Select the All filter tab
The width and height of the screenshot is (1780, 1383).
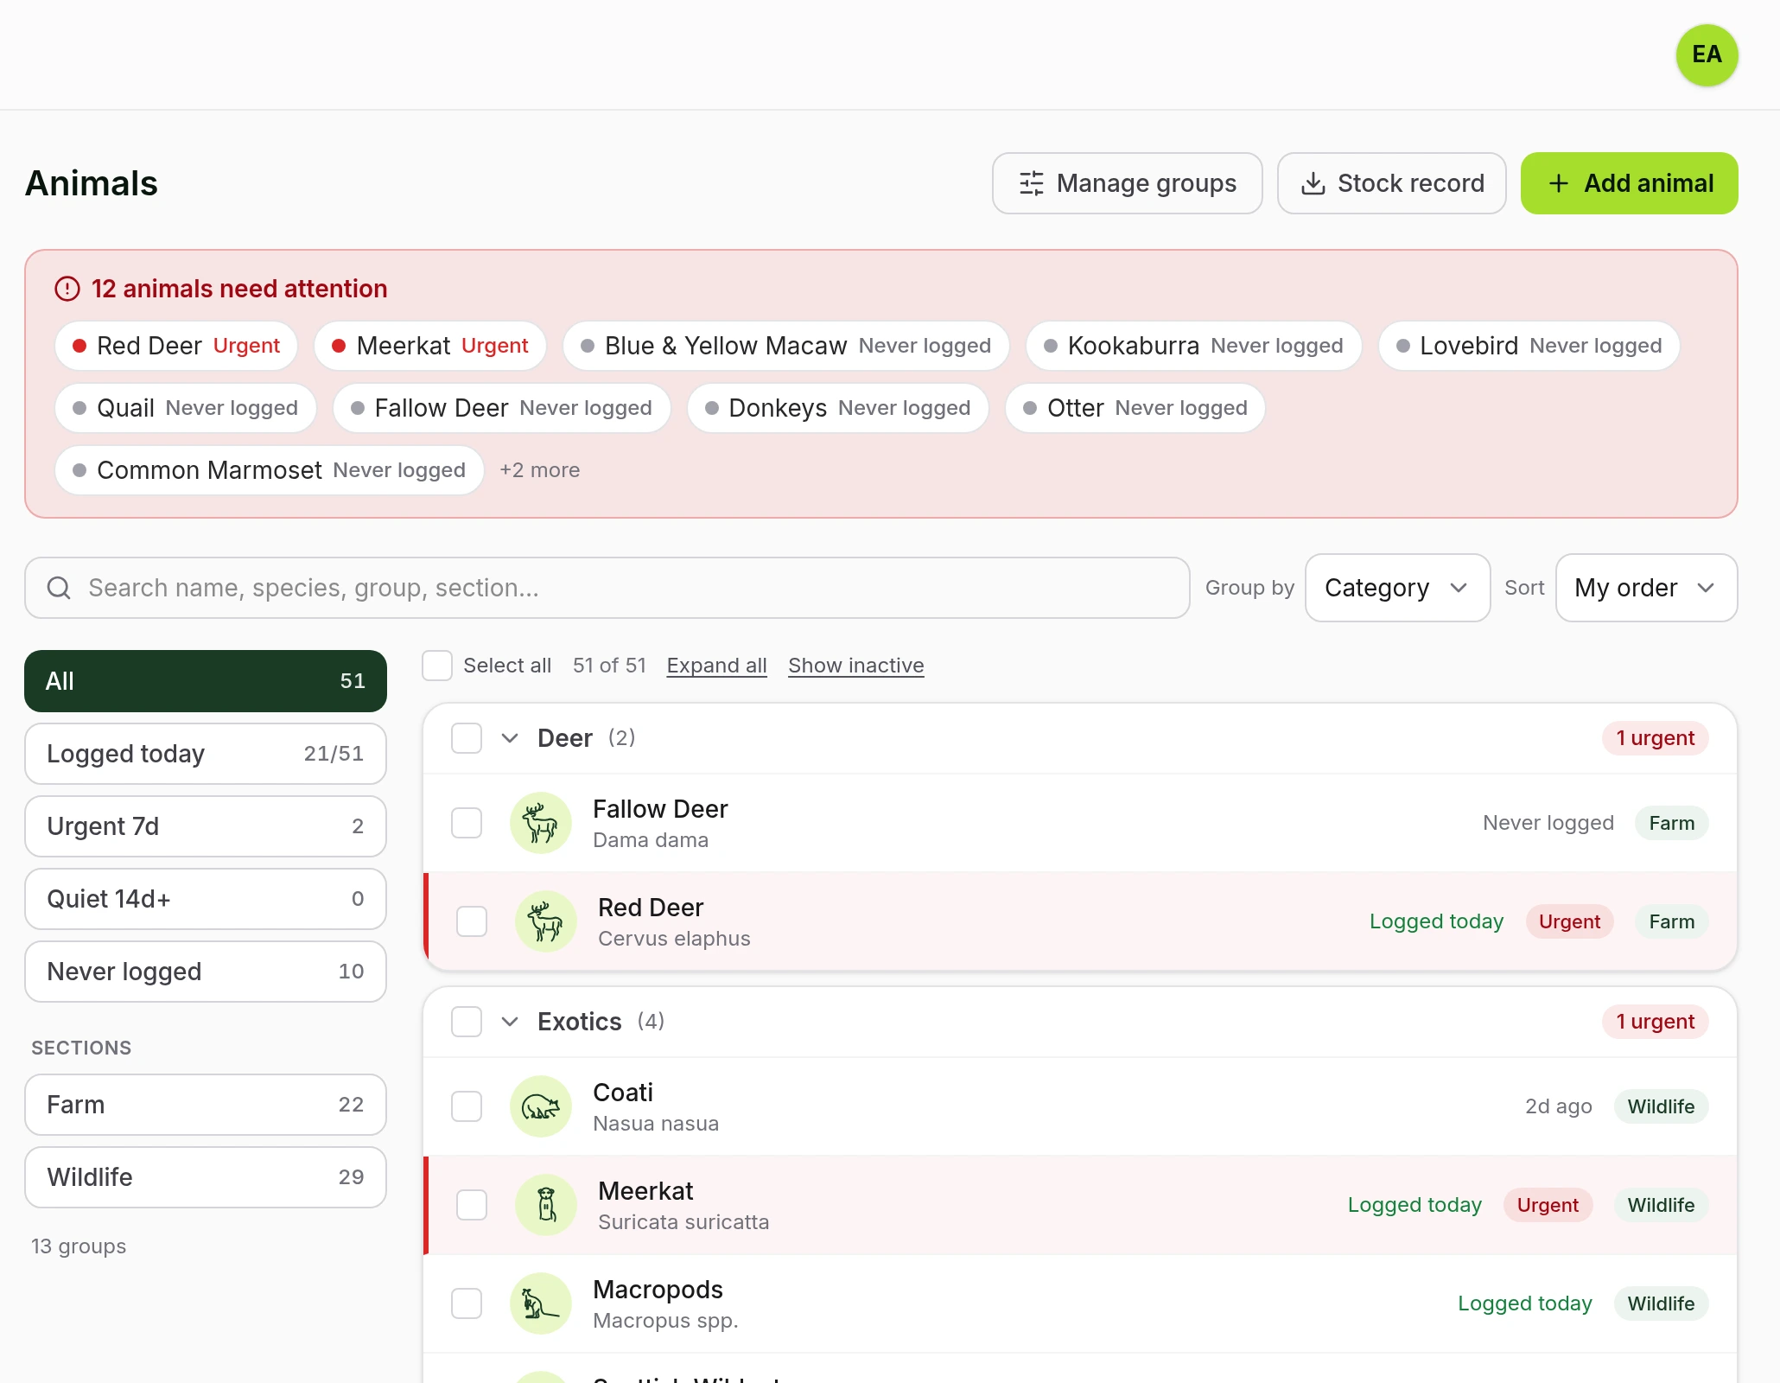206,681
